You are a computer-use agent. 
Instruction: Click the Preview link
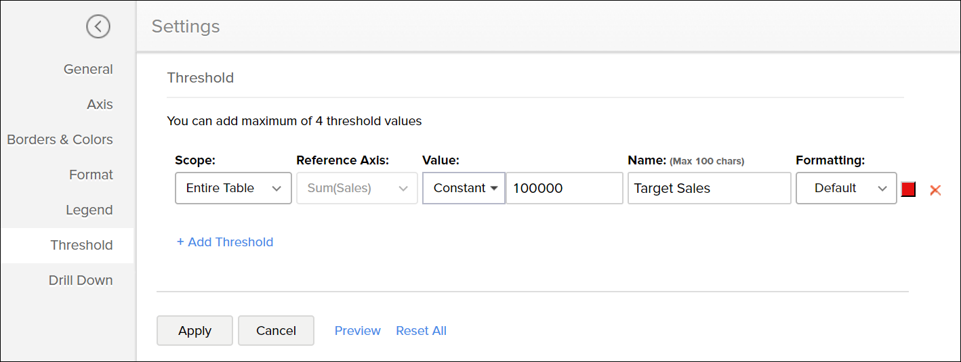click(x=358, y=331)
